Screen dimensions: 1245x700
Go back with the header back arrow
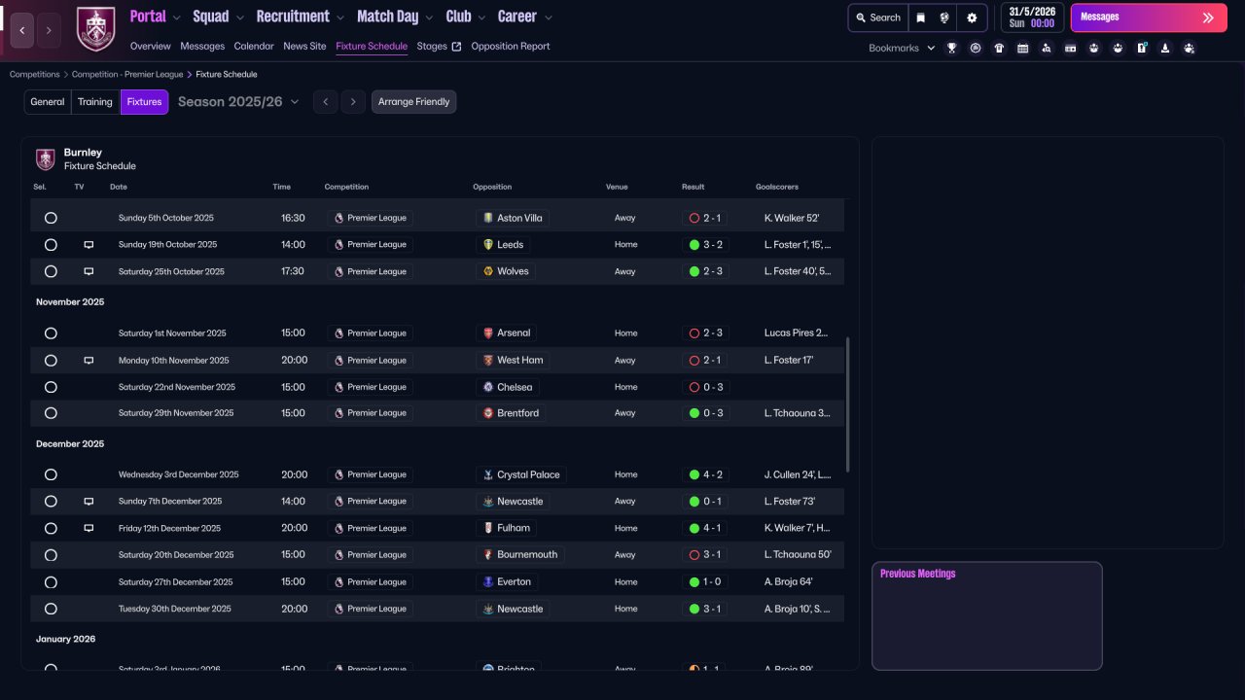tap(22, 30)
